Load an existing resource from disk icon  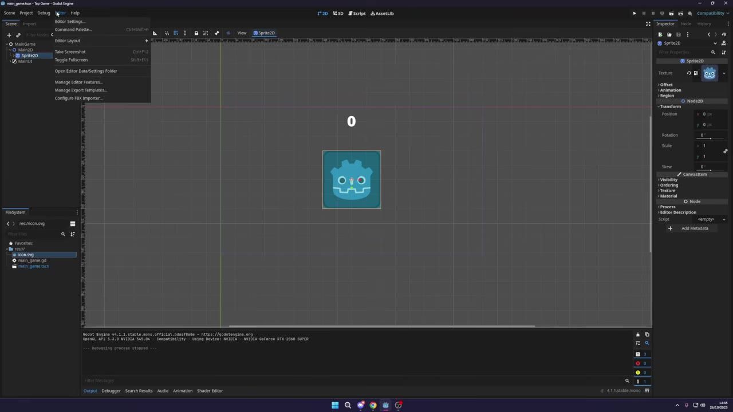pos(669,34)
